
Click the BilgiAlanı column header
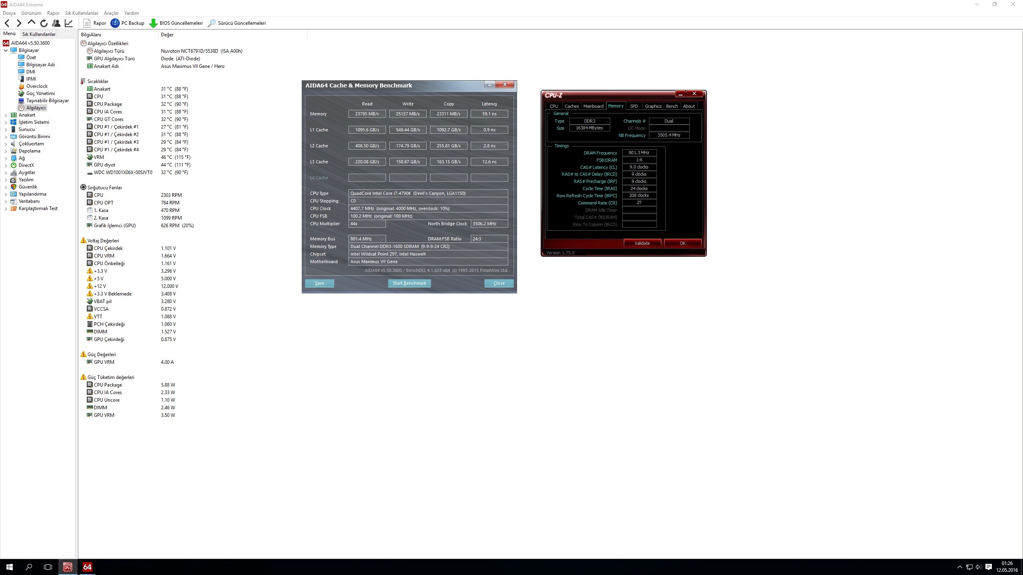pyautogui.click(x=119, y=35)
